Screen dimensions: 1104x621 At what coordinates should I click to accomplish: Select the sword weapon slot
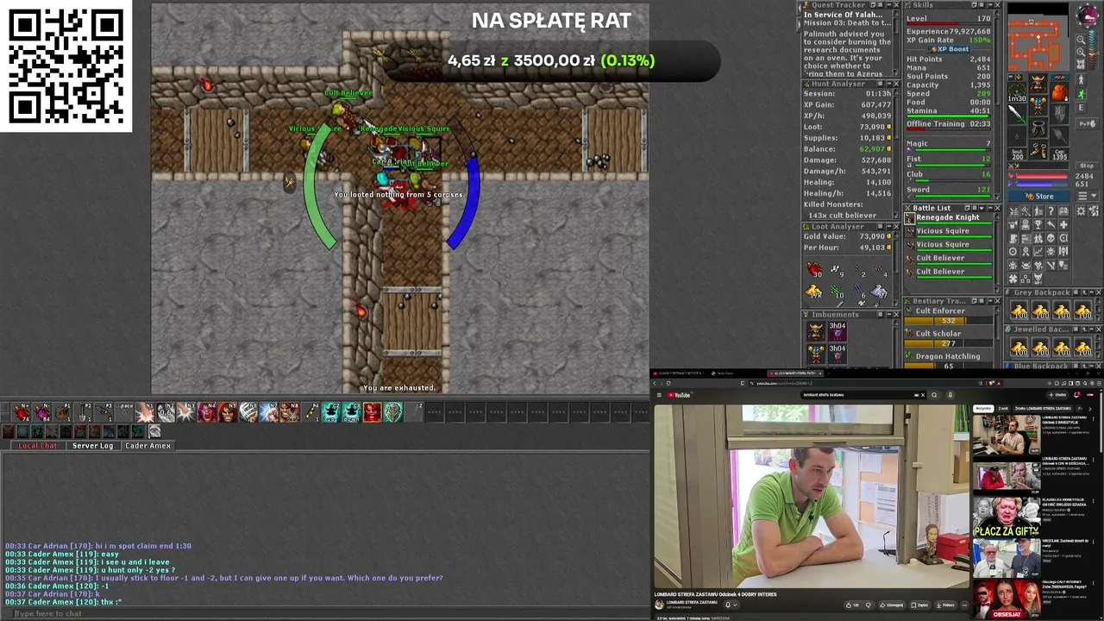pyautogui.click(x=1018, y=112)
